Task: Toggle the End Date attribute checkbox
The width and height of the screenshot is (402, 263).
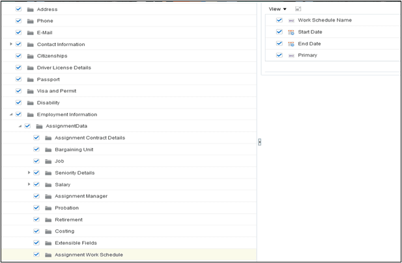Action: 280,44
